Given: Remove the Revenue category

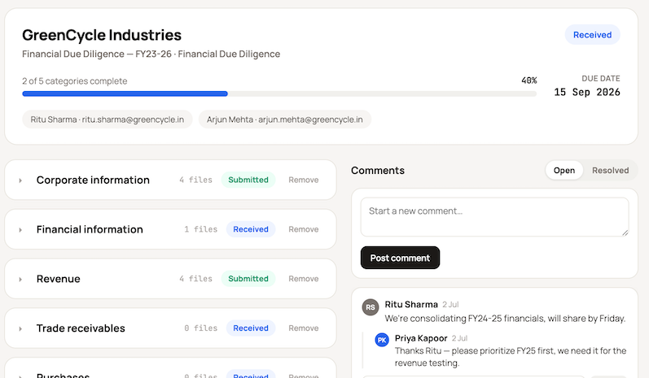Looking at the screenshot, I should [x=304, y=279].
